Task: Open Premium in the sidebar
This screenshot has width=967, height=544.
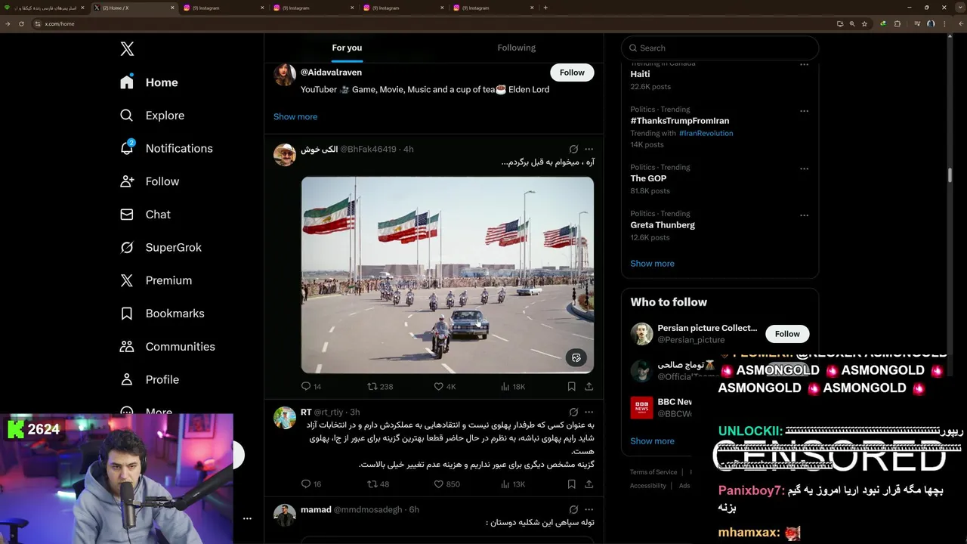Action: pos(156,280)
